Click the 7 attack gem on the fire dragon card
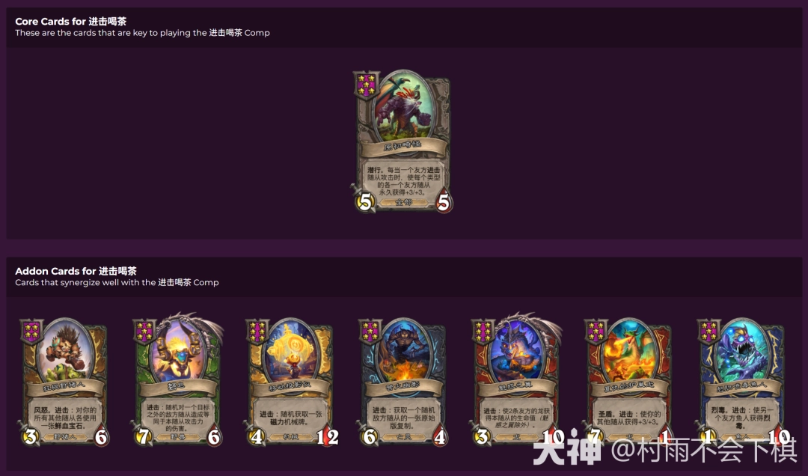The width and height of the screenshot is (808, 476). point(594,436)
